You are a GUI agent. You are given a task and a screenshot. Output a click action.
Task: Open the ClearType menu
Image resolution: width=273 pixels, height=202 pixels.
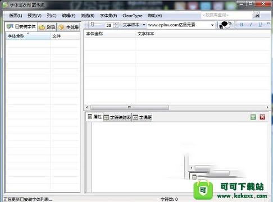tap(133, 16)
